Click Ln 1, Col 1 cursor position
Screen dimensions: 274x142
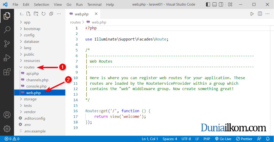pyautogui.click(x=150, y=139)
